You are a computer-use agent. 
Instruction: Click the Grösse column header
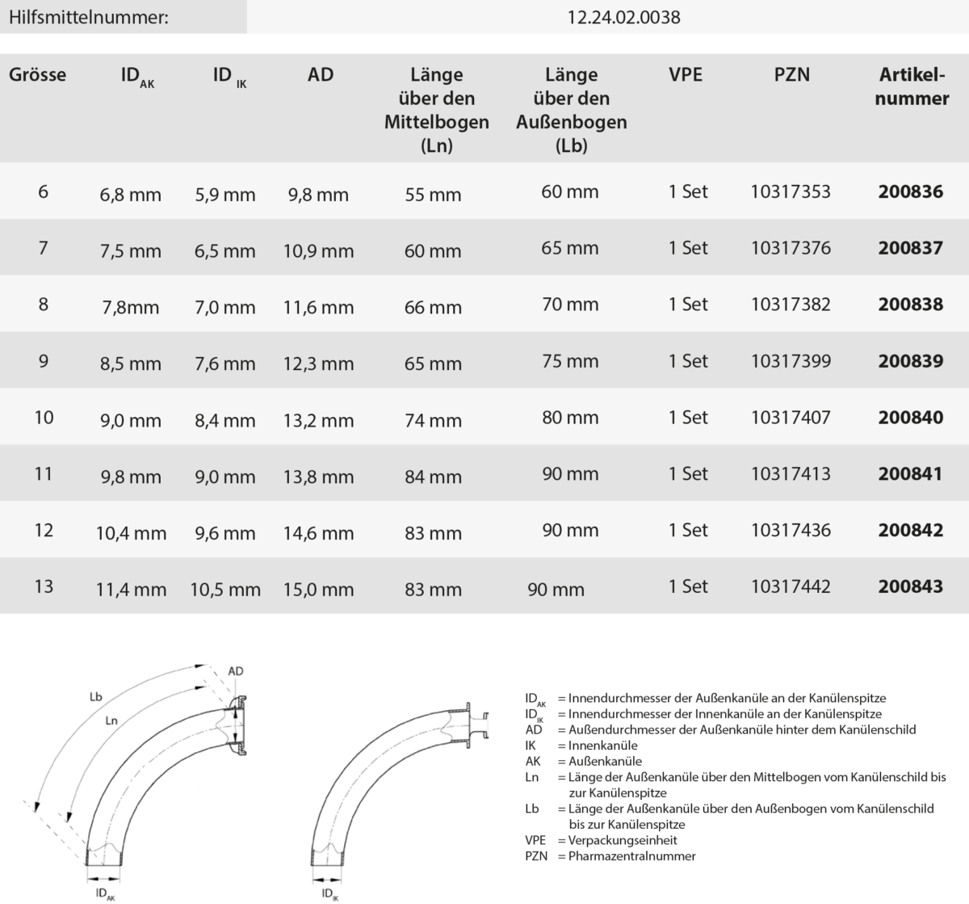[x=38, y=75]
